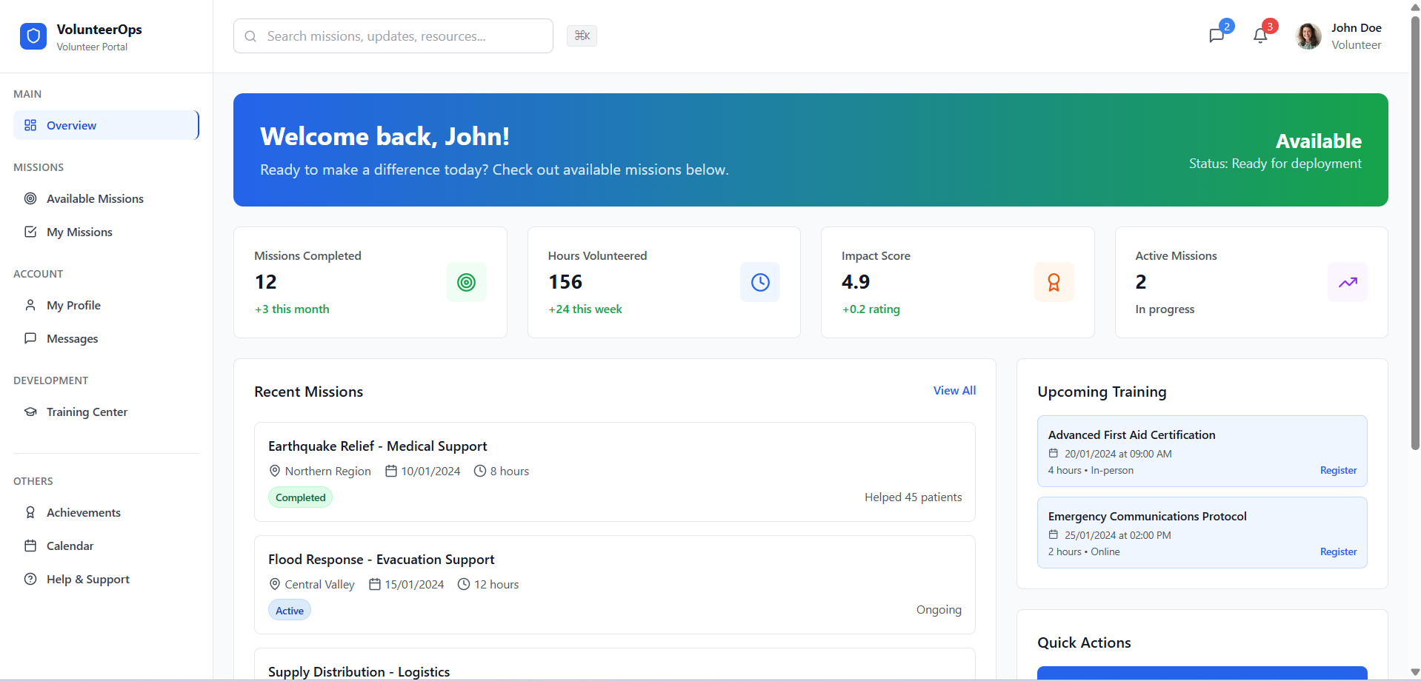Image resolution: width=1421 pixels, height=681 pixels.
Task: Click the Northern Region location pin icon
Action: pyautogui.click(x=275, y=471)
